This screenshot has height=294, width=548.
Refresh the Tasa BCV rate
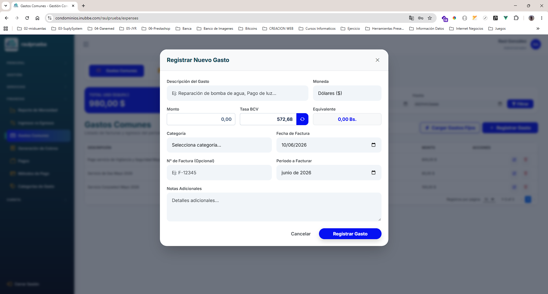[x=302, y=119]
